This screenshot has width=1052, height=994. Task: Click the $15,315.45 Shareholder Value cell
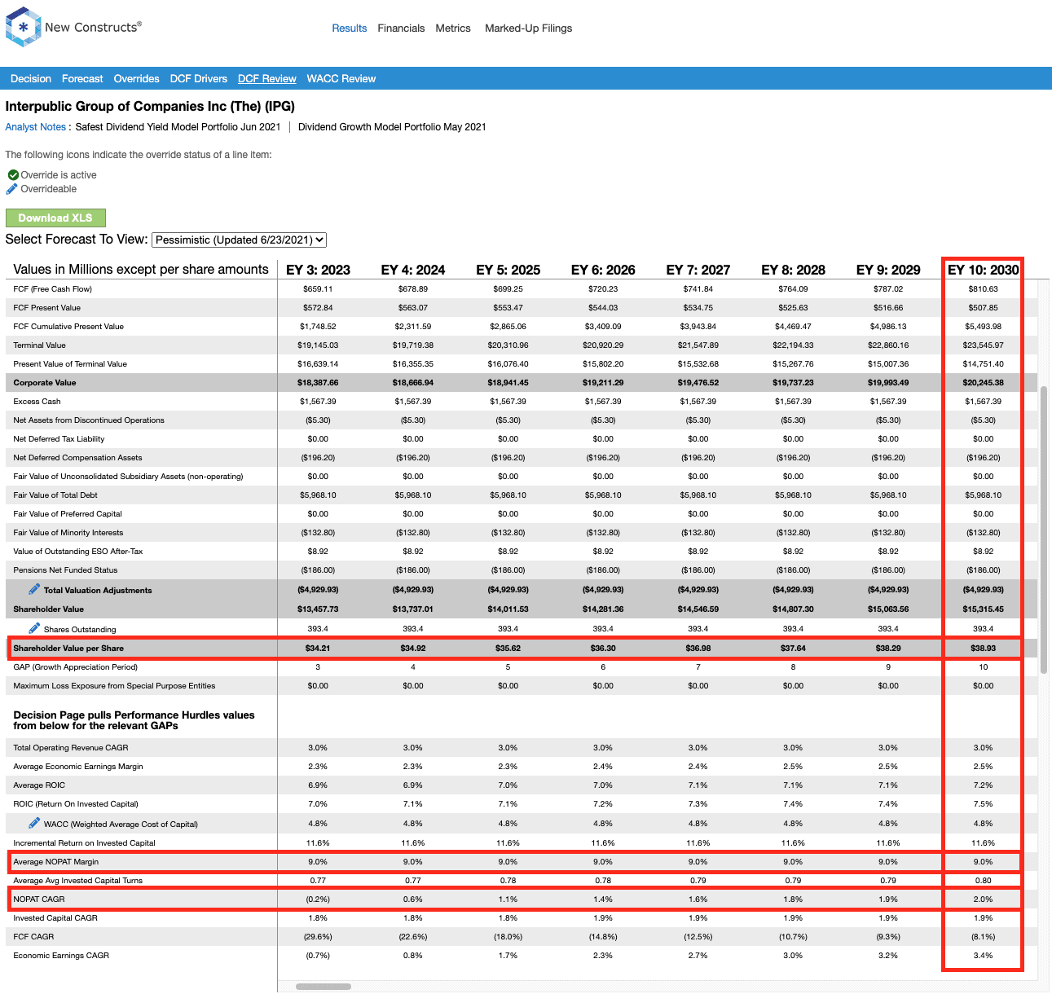pyautogui.click(x=984, y=609)
